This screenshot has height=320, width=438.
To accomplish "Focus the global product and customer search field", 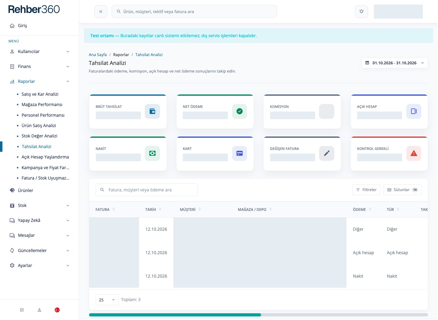I will click(194, 12).
